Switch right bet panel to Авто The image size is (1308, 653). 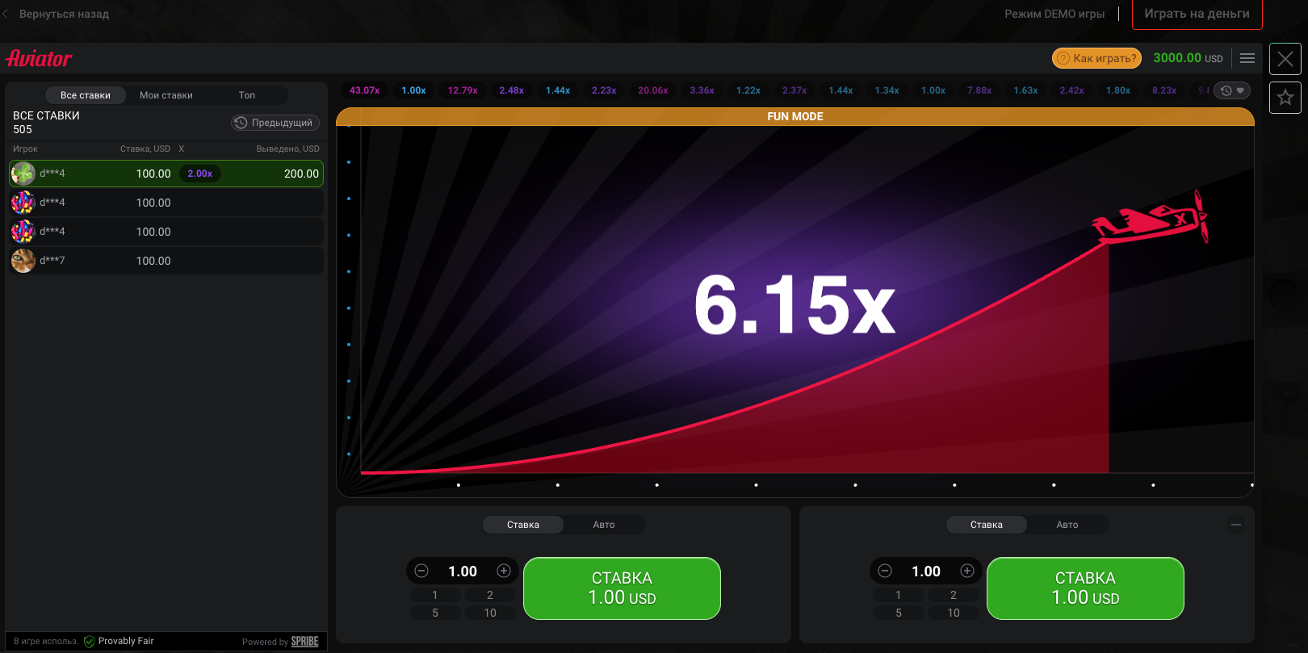[1067, 525]
